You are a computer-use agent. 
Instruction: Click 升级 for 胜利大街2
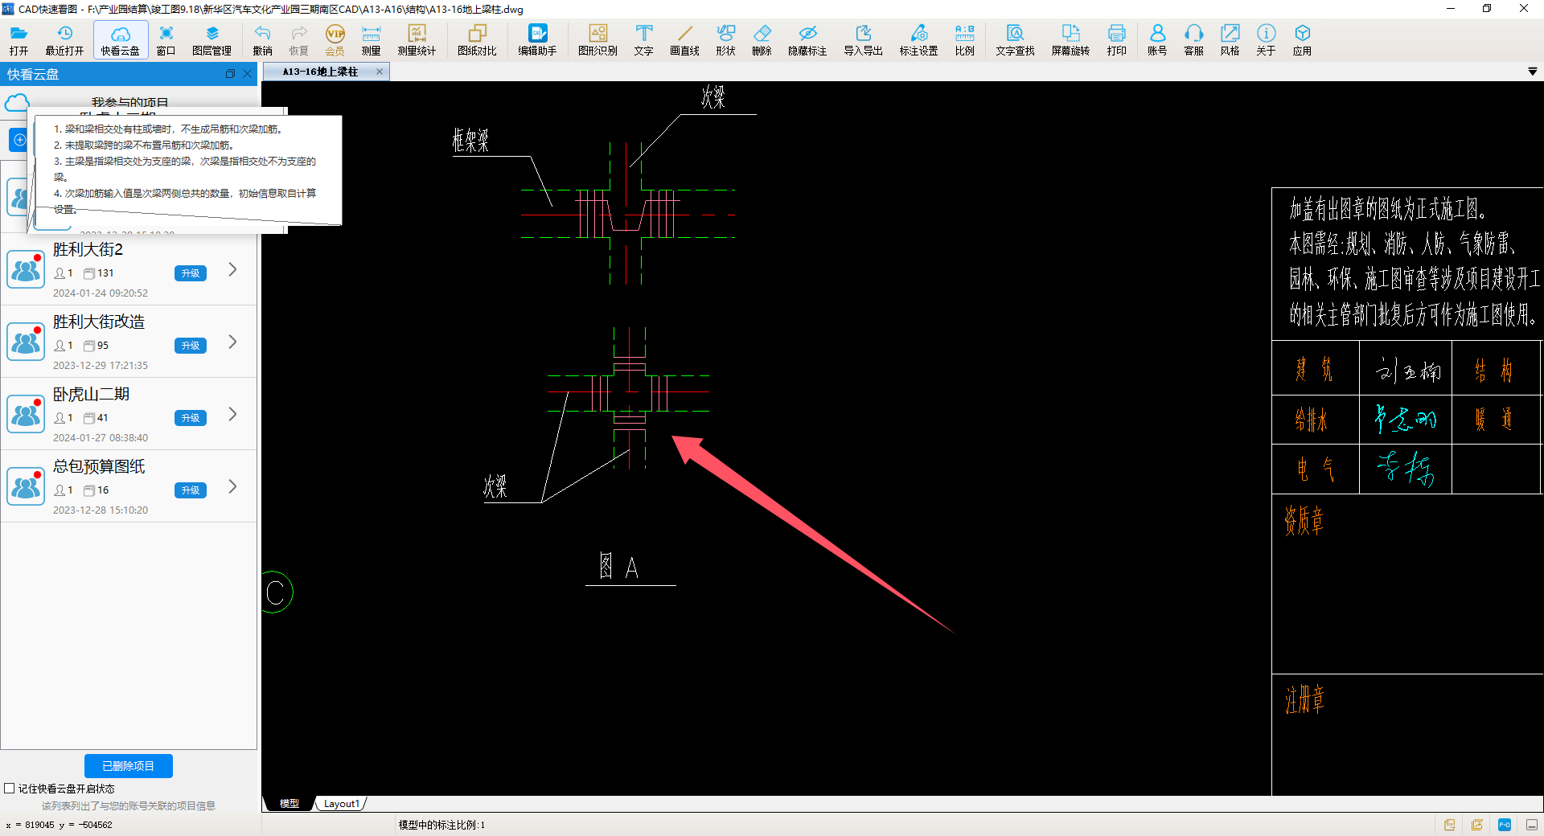coord(191,273)
